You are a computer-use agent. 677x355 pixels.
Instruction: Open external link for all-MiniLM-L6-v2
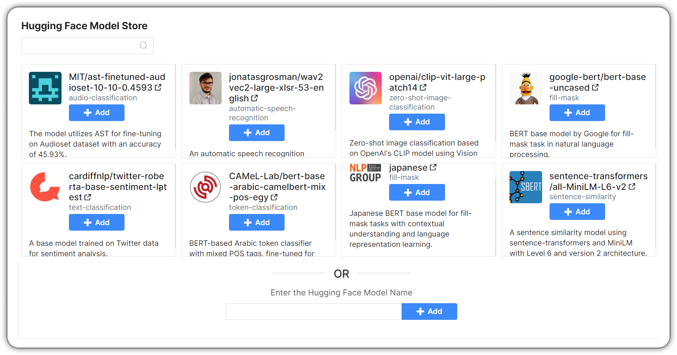coord(632,187)
